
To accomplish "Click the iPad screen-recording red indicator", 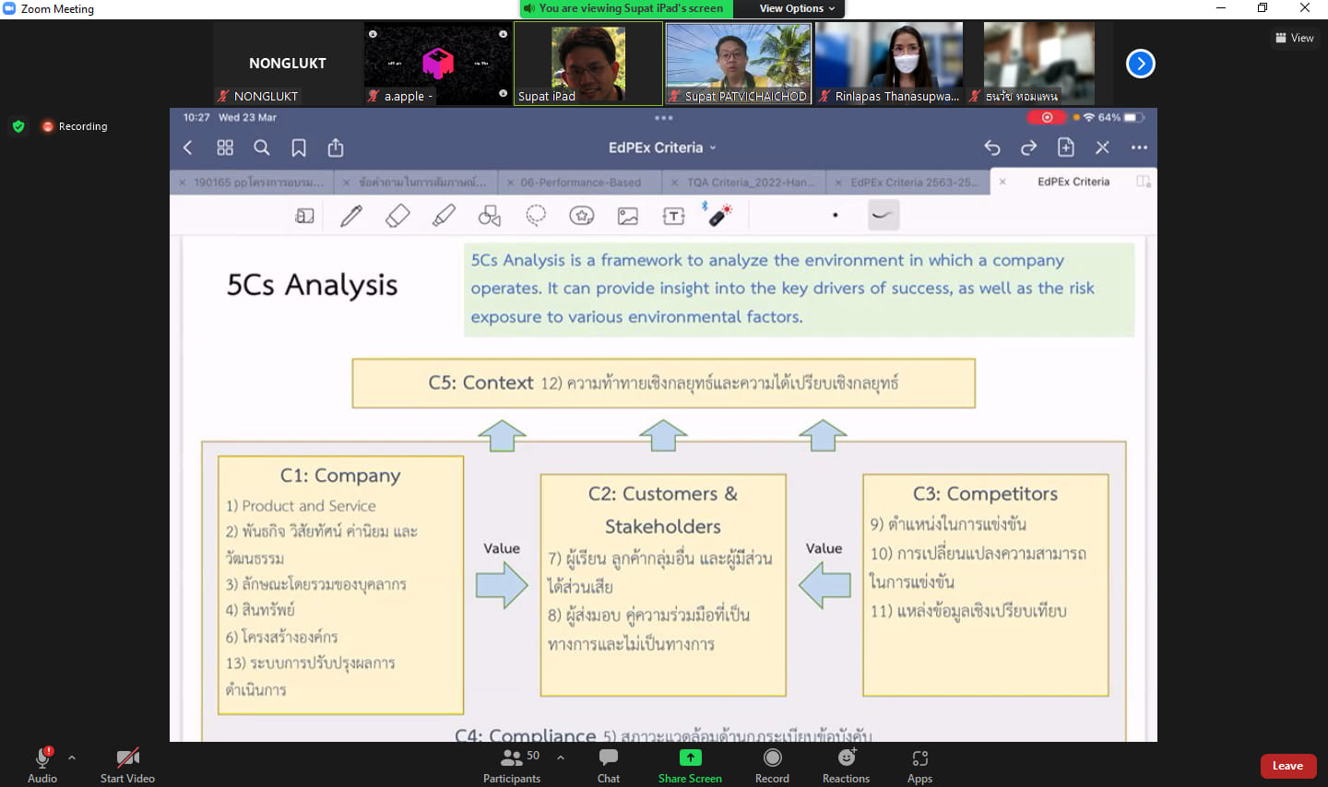I will (1047, 117).
